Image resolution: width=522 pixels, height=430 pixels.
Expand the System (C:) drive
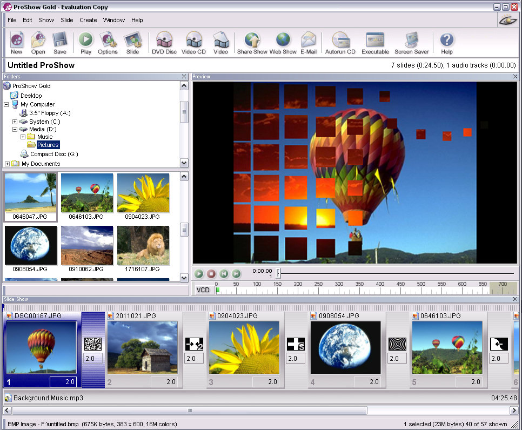click(15, 122)
